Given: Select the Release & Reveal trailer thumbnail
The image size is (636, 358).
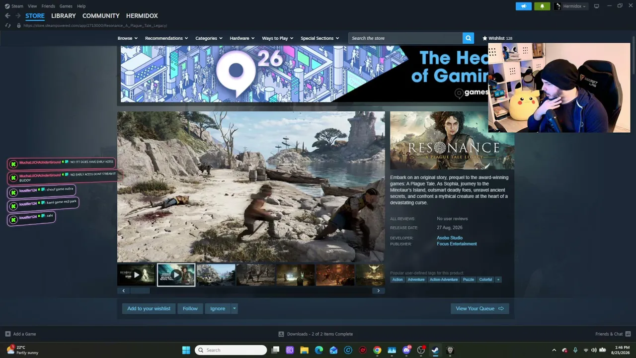Looking at the screenshot, I should (x=176, y=275).
